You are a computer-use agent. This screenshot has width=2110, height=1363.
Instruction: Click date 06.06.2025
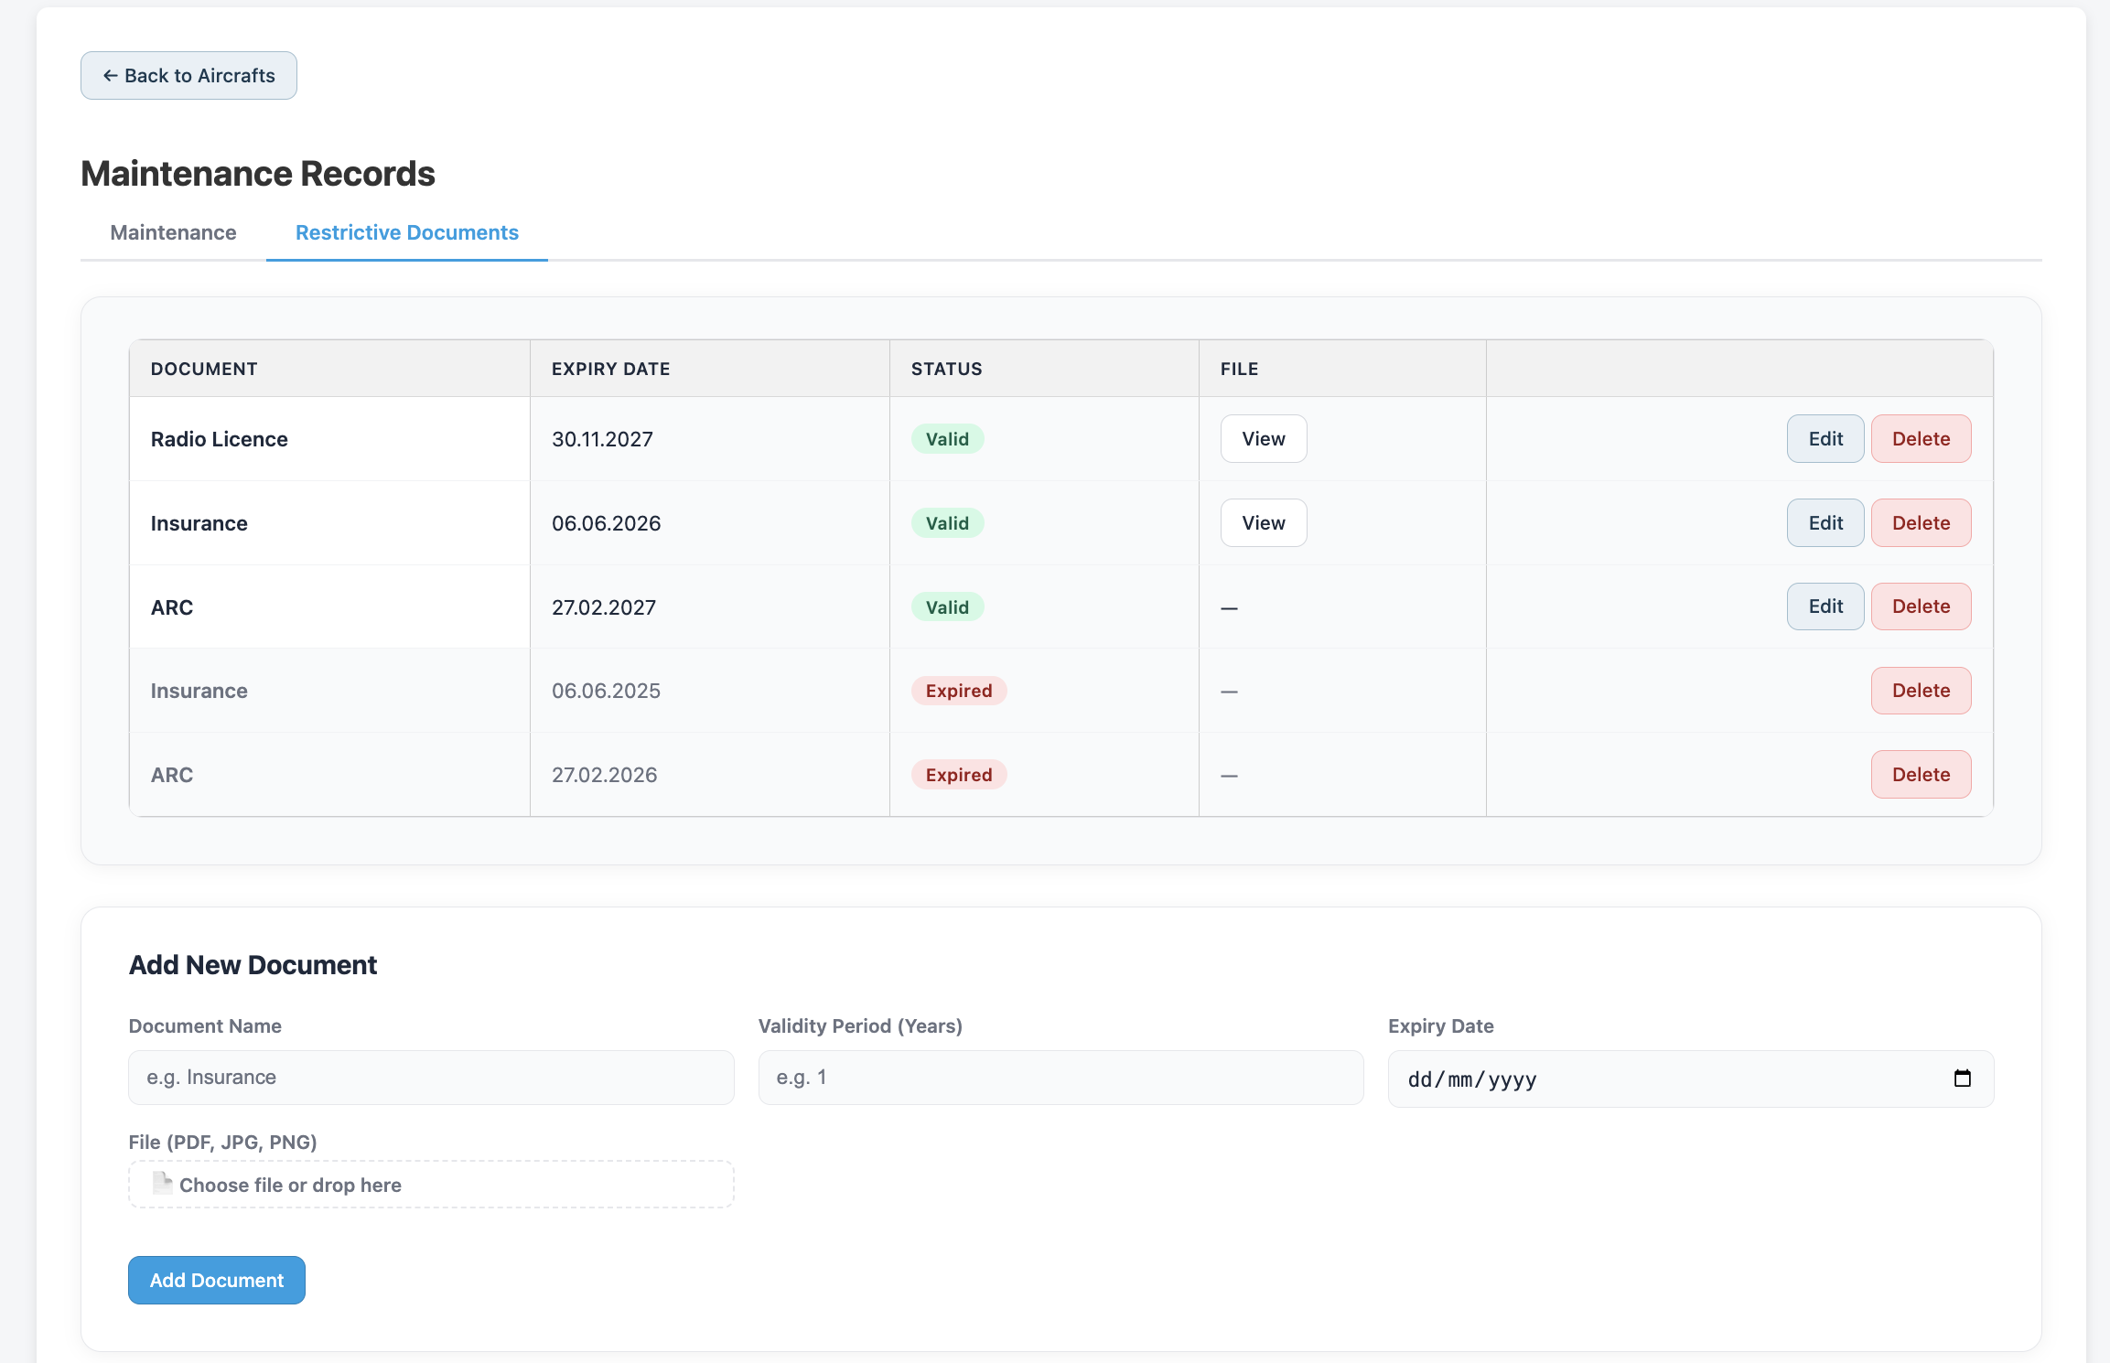click(606, 691)
